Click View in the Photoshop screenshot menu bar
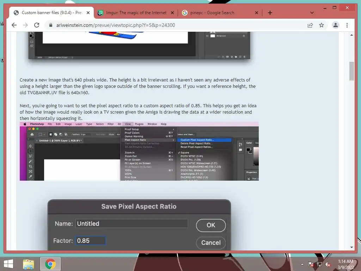Viewport: 361px width, 271px height. tap(128, 124)
